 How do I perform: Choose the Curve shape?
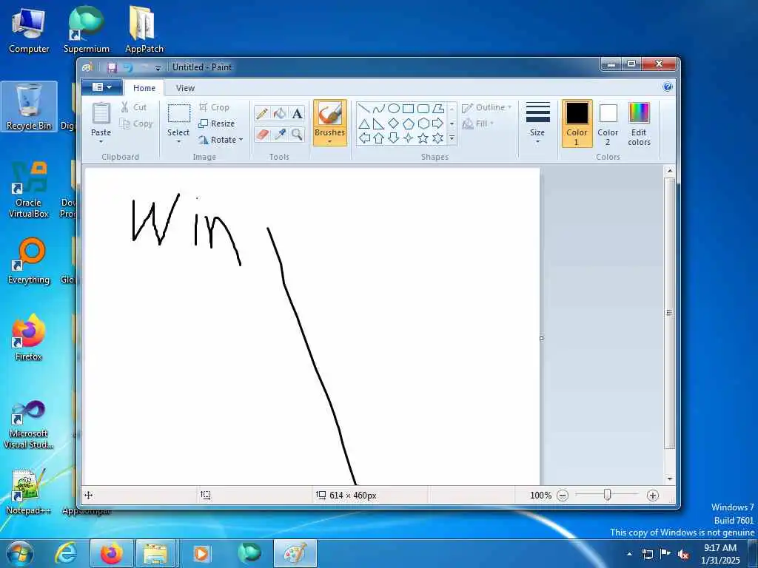point(378,109)
